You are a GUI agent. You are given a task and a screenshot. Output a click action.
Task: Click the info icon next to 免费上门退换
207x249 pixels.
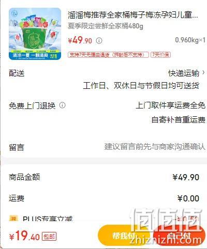[63, 105]
